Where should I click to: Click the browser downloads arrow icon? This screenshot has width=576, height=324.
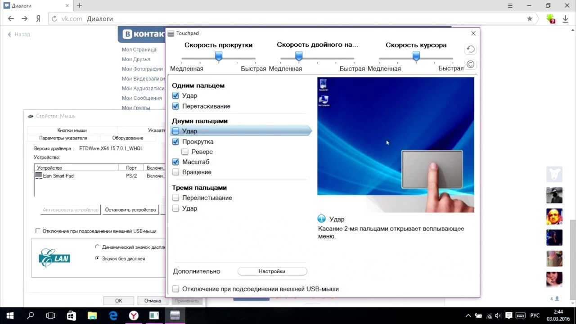[x=566, y=19]
